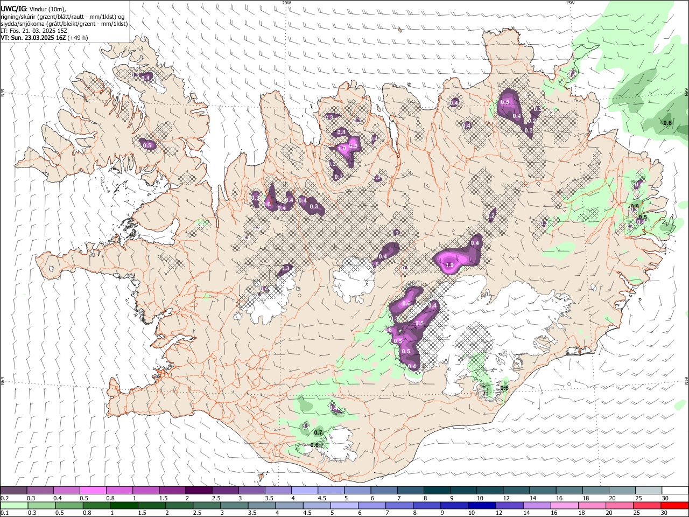The height and width of the screenshot is (517, 689).
Task: Click the '15W' longitude label at top
Action: (x=570, y=3)
